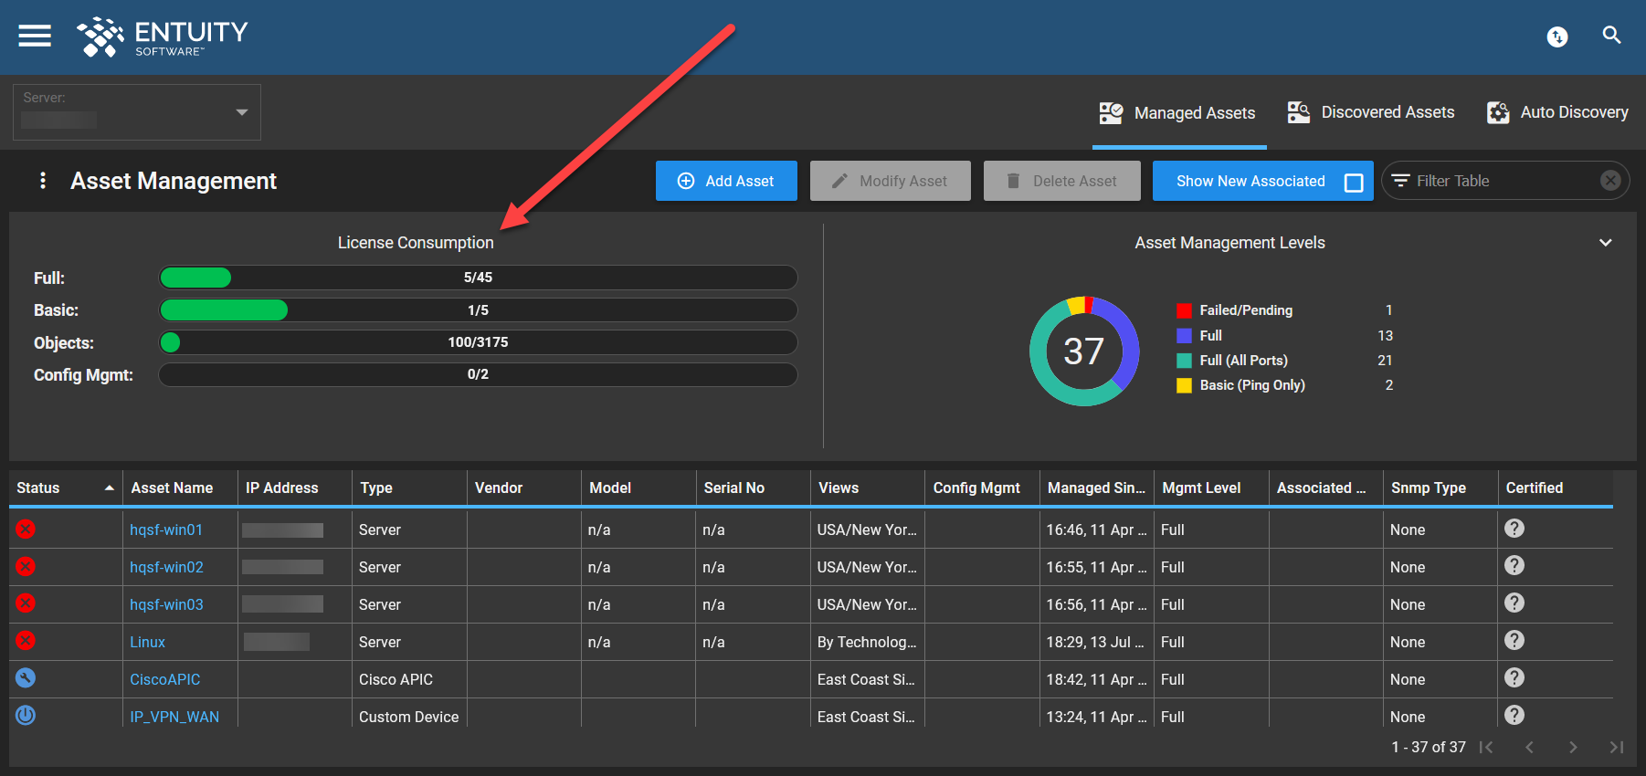Click the failed status icon for hqsf-win03

26,603
